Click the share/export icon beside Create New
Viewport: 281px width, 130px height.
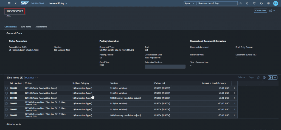tap(271, 11)
